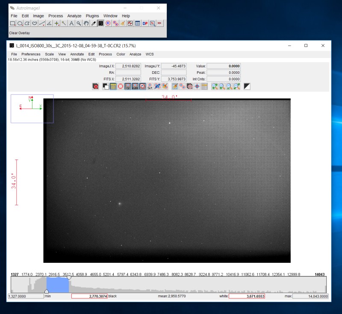Click the red X delete slice icon
This screenshot has width=342, height=314.
[x=96, y=86]
